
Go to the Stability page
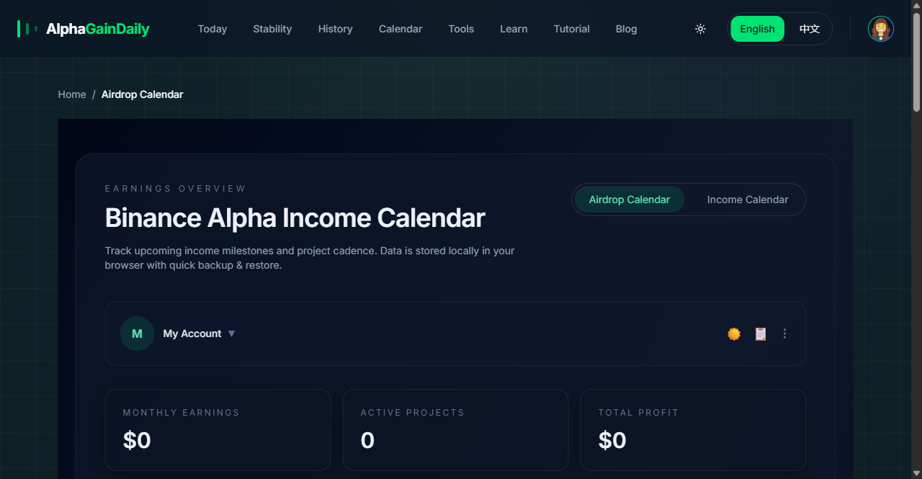click(272, 29)
